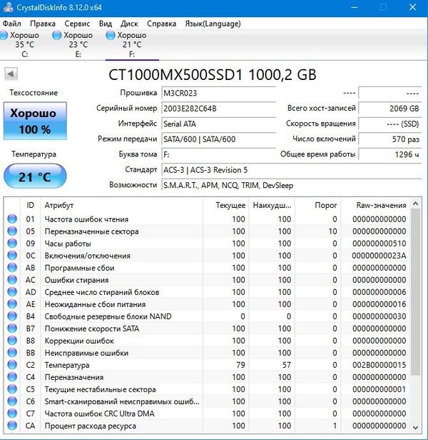Click status orb for drive E:

click(x=57, y=35)
